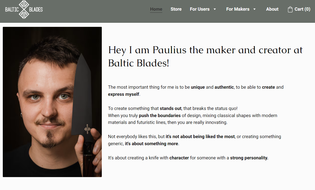Open the Store page from navigation
The height and width of the screenshot is (190, 315).
176,9
